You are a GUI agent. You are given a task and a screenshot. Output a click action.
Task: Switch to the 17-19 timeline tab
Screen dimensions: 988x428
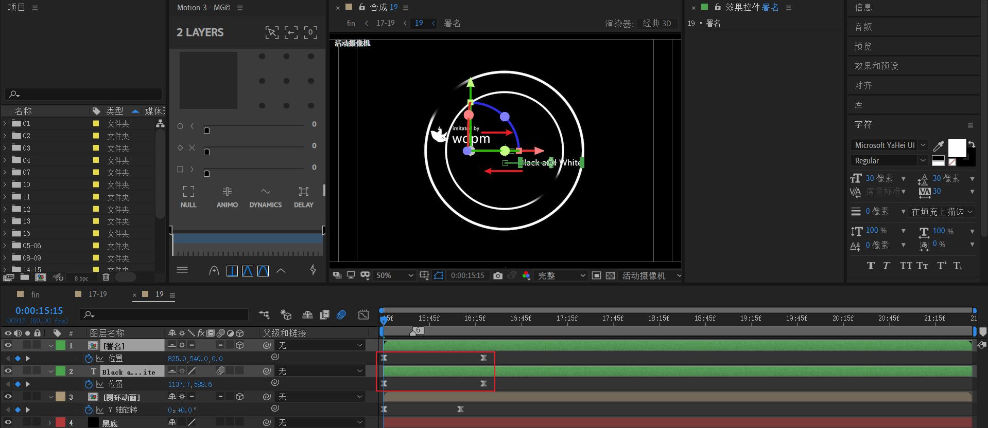pos(97,294)
